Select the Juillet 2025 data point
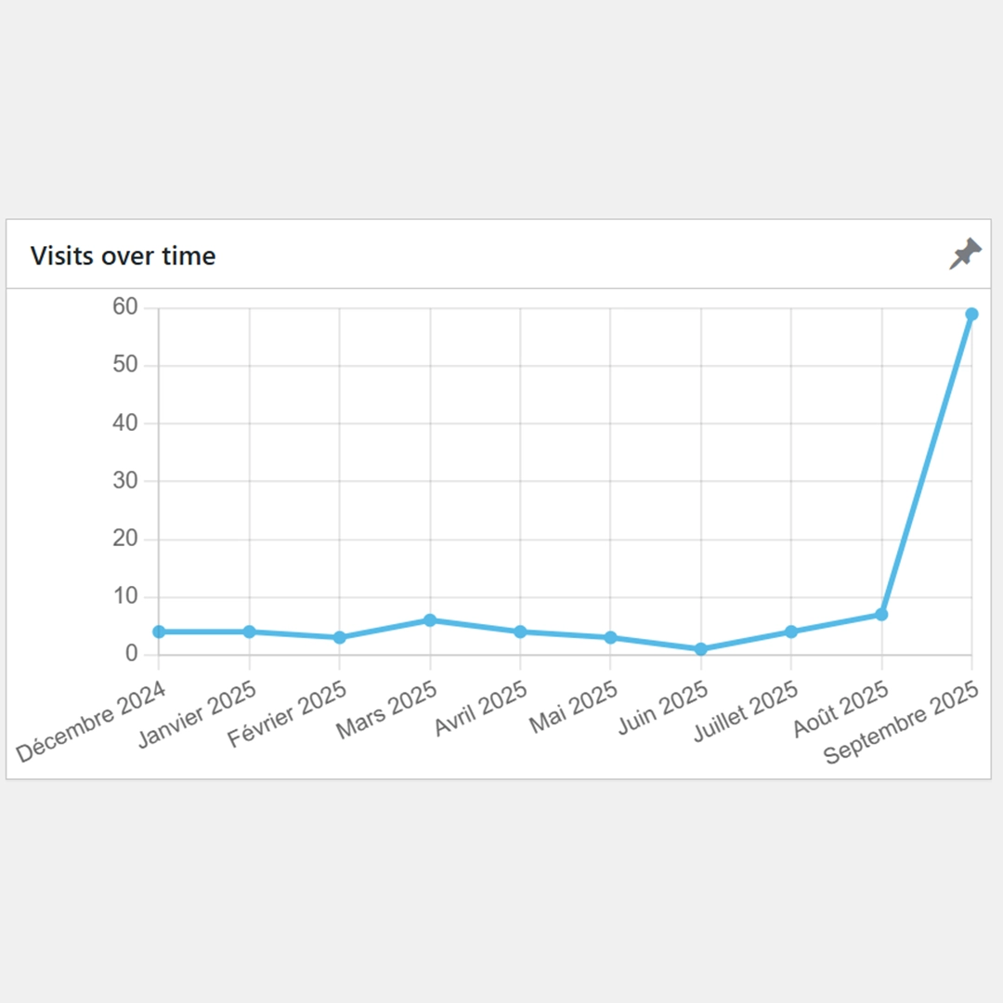This screenshot has height=1003, width=1003. [x=791, y=632]
